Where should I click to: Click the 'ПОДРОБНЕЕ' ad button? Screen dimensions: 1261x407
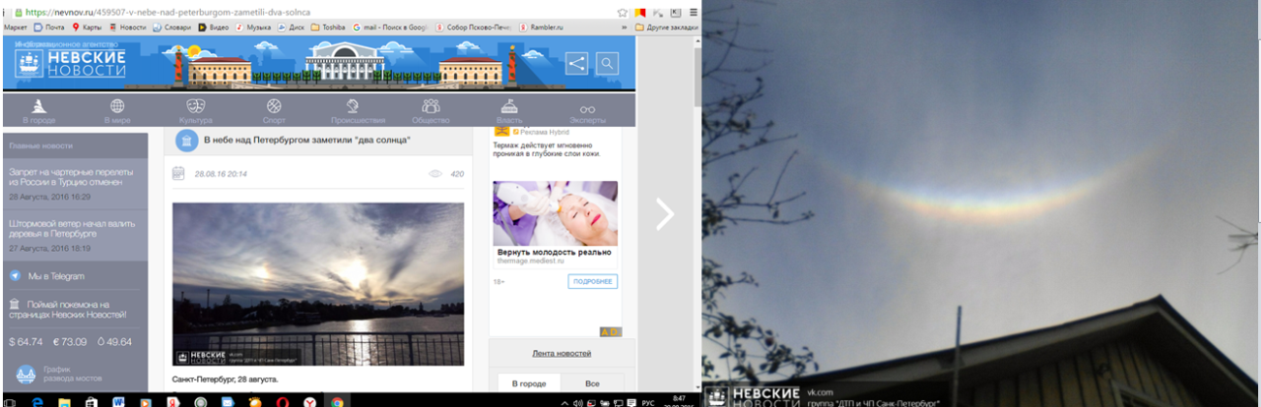click(x=592, y=281)
